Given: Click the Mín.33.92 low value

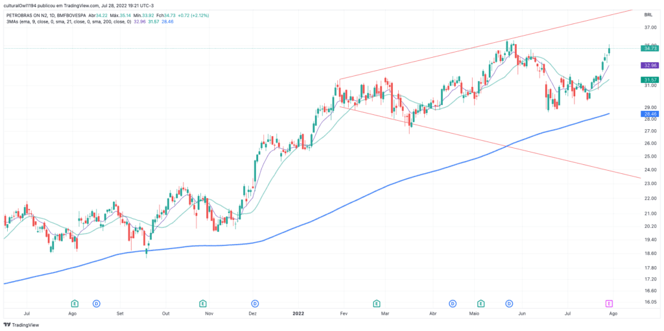Looking at the screenshot, I should 143,16.
